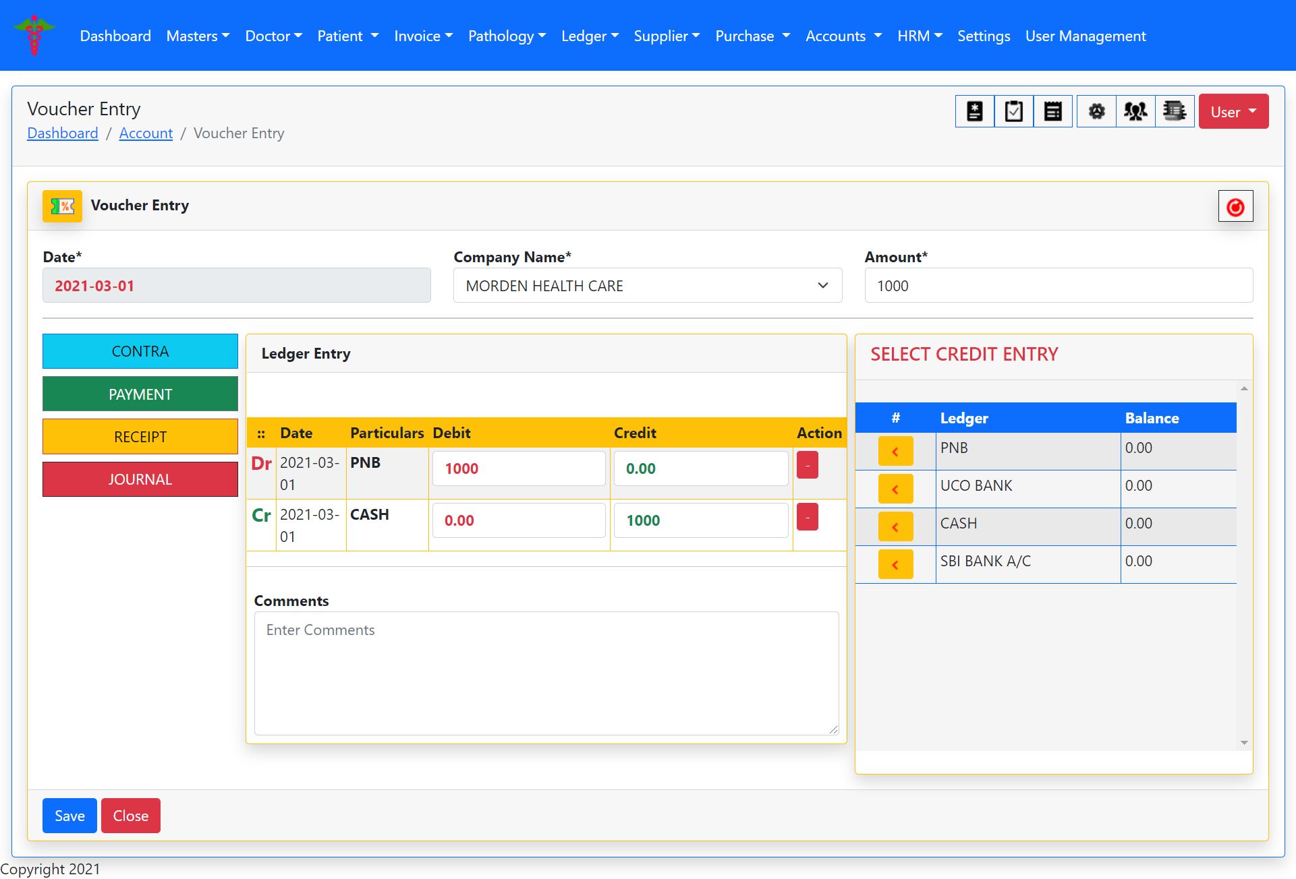
Task: Remove the CASH credit row
Action: pyautogui.click(x=807, y=517)
